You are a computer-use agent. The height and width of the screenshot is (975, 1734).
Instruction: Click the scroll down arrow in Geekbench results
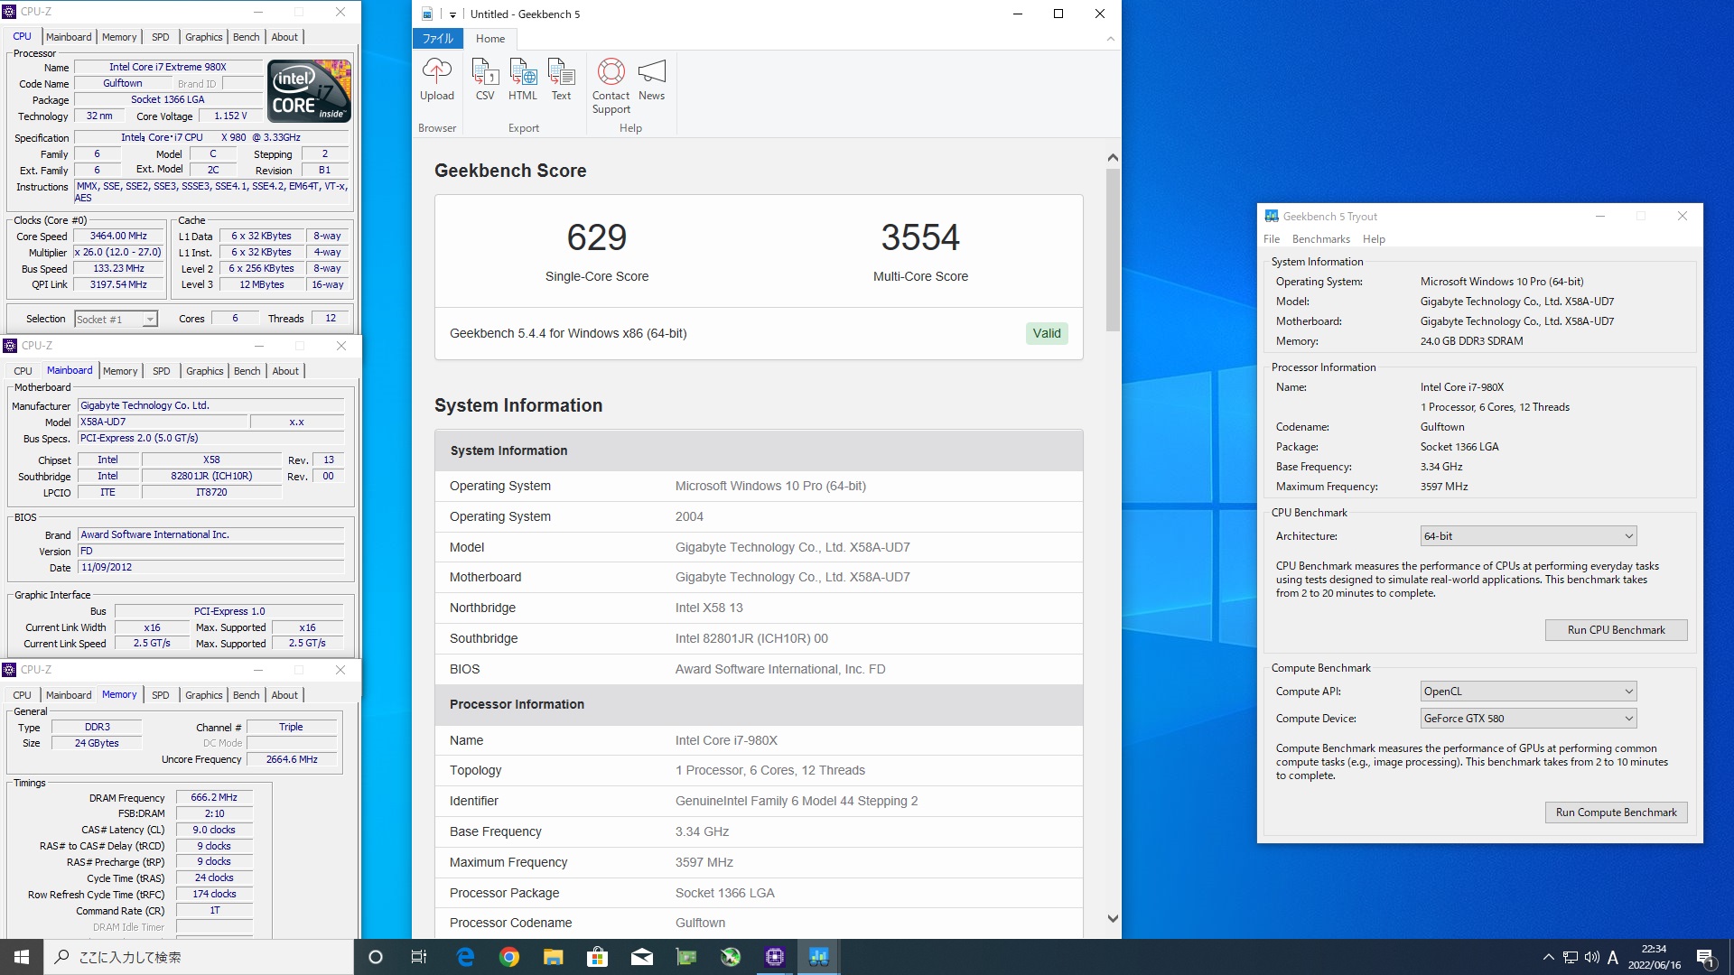coord(1113,919)
